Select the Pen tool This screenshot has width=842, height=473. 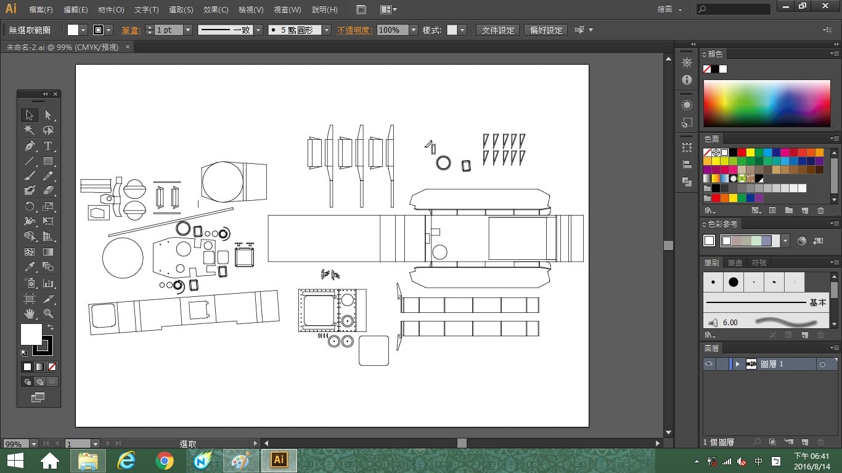coord(29,146)
